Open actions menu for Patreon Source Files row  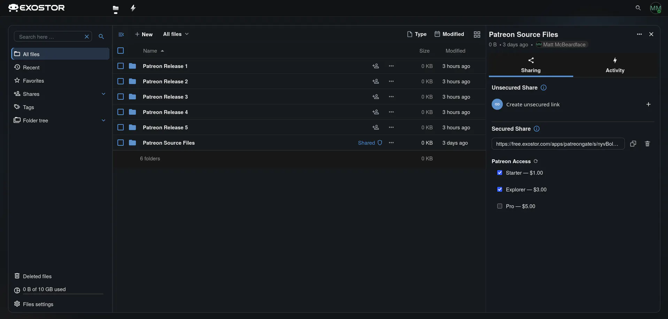point(391,143)
